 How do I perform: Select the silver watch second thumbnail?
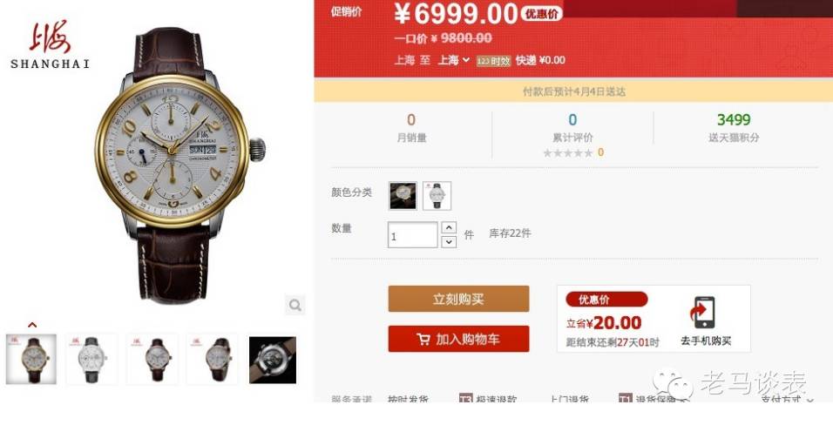click(x=91, y=360)
